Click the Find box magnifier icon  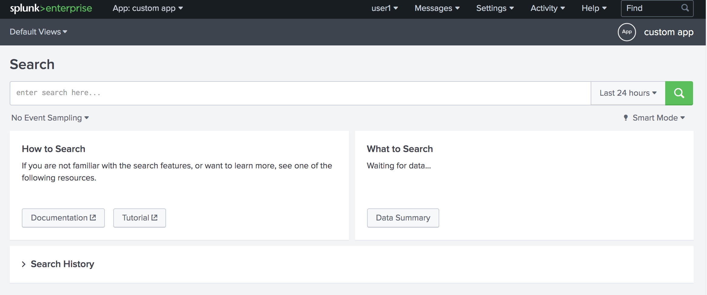pyautogui.click(x=685, y=8)
